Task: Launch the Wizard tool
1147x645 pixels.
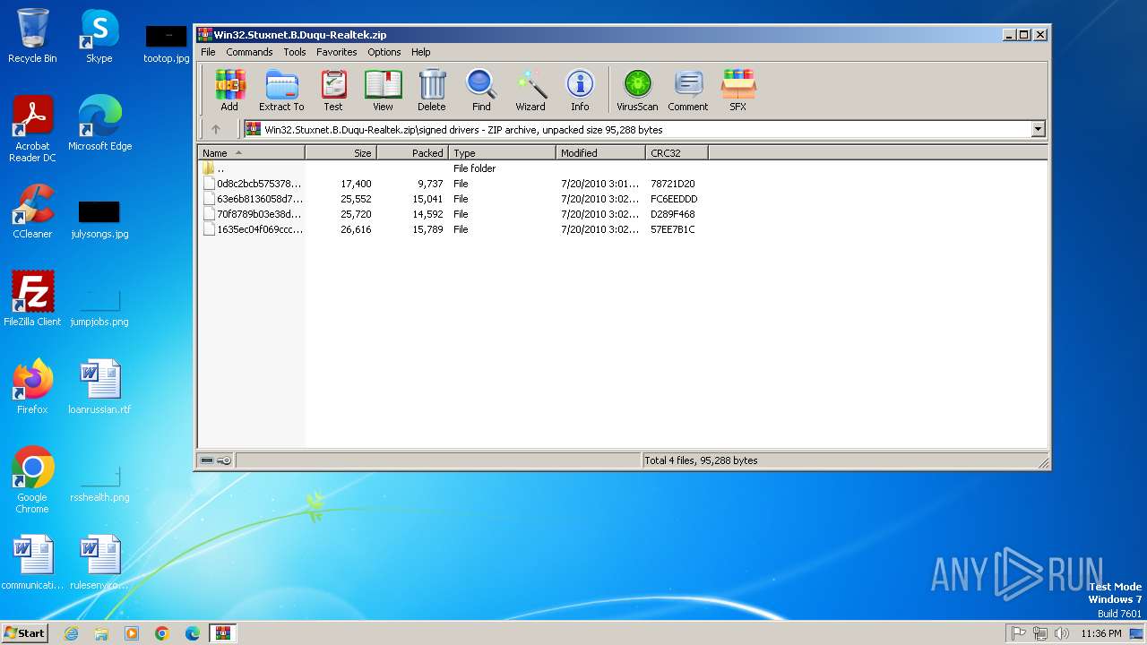Action: coord(530,90)
